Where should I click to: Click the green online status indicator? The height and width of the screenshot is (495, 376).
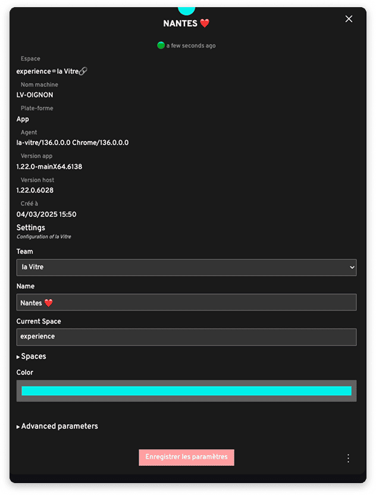pos(161,45)
